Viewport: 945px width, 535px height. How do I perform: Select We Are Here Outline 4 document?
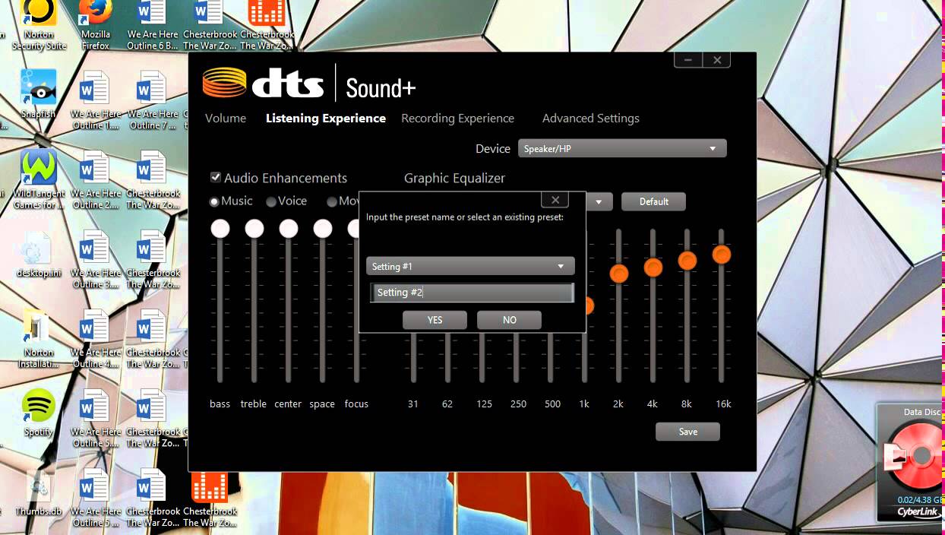click(96, 339)
